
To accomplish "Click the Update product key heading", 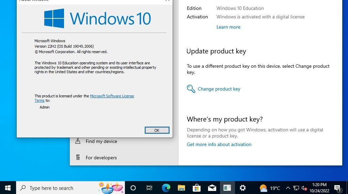I will [216, 51].
